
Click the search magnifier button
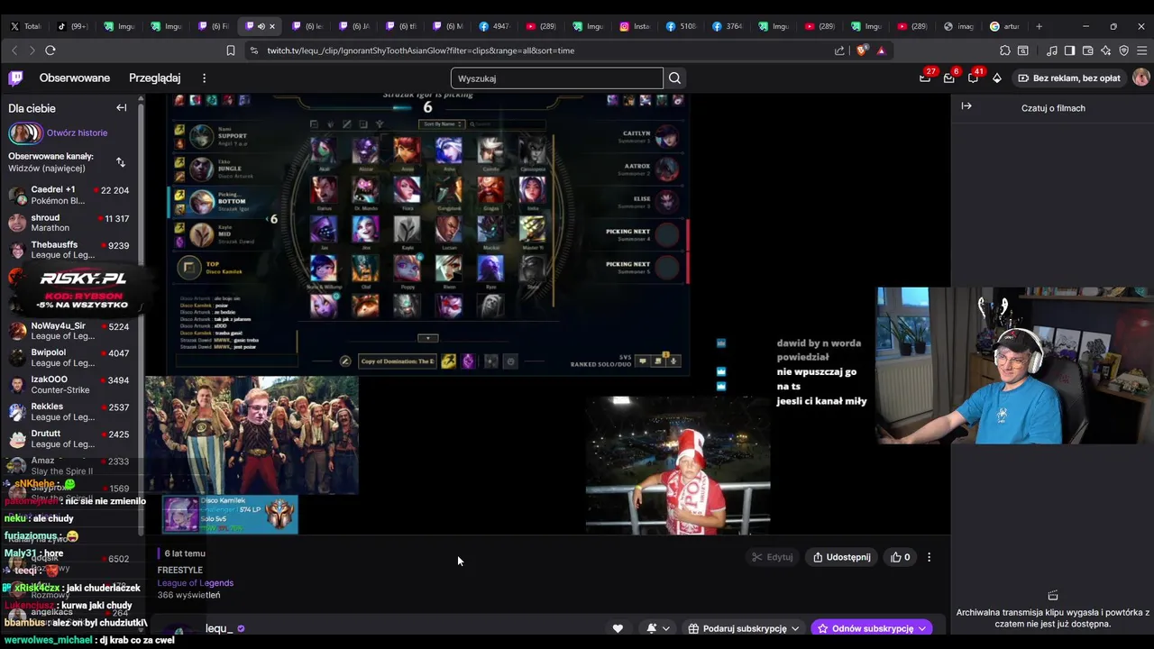coord(674,78)
